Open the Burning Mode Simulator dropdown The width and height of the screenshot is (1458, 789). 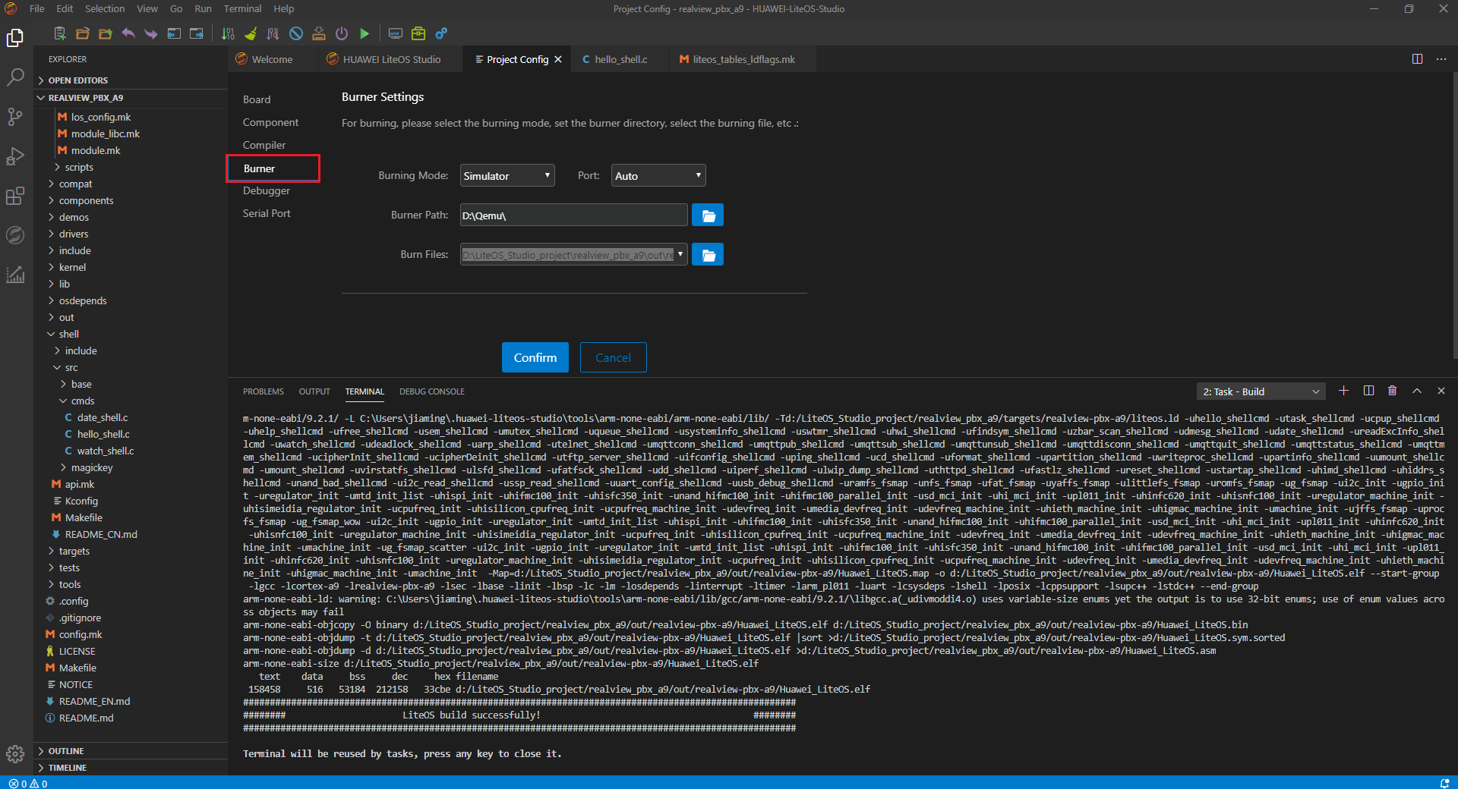click(507, 176)
